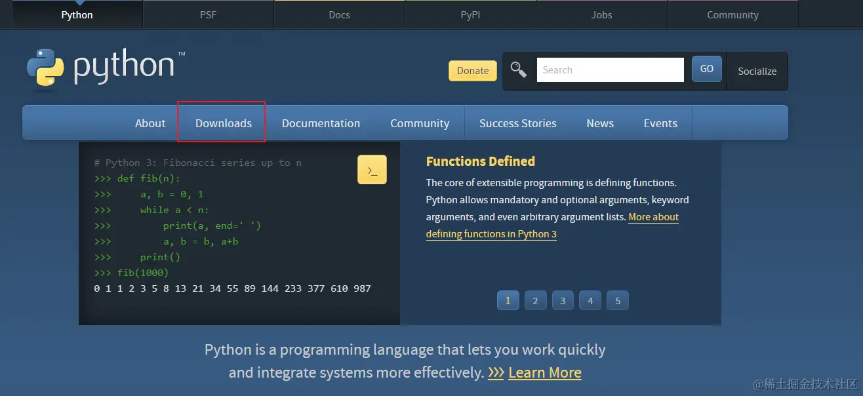This screenshot has width=863, height=396.
Task: Open the About menu
Action: click(x=150, y=123)
